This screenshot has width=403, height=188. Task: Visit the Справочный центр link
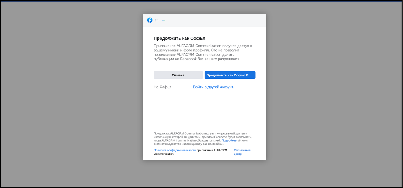(242, 152)
